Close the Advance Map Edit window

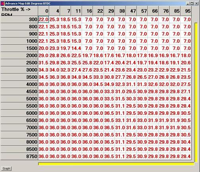click(x=196, y=4)
